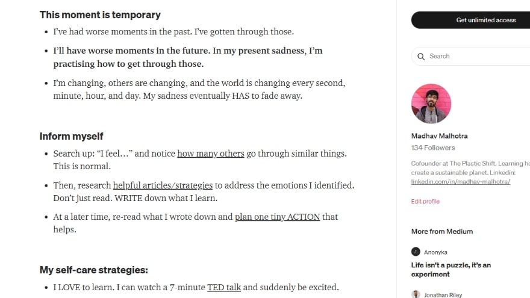Open the TED talk link

(x=224, y=287)
